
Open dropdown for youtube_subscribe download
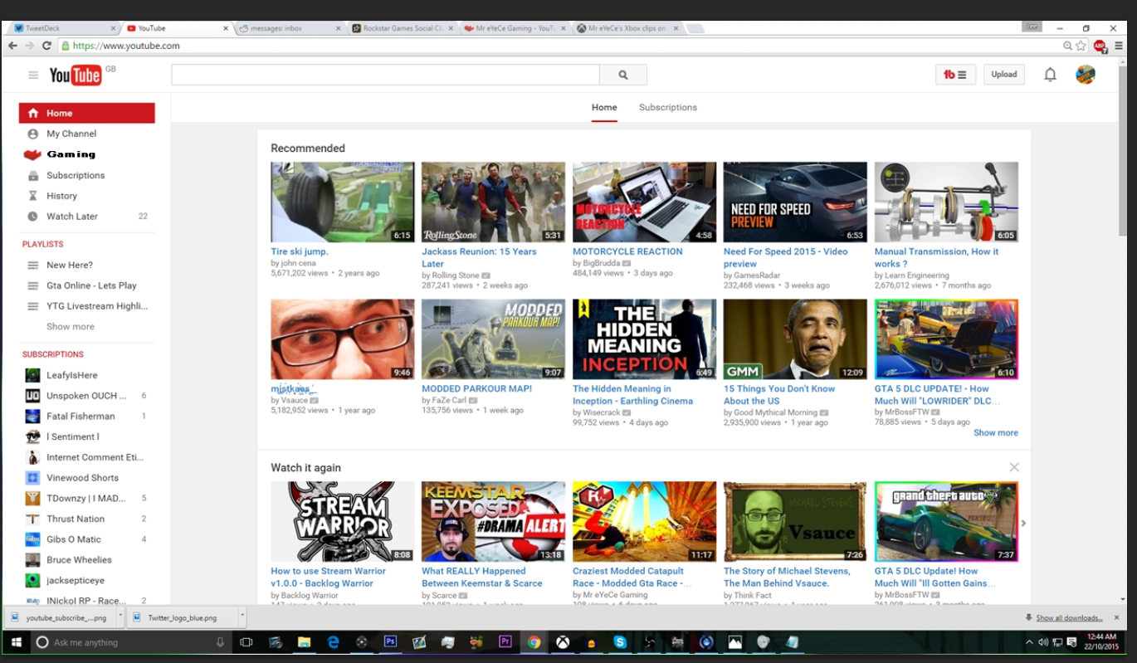(x=120, y=617)
